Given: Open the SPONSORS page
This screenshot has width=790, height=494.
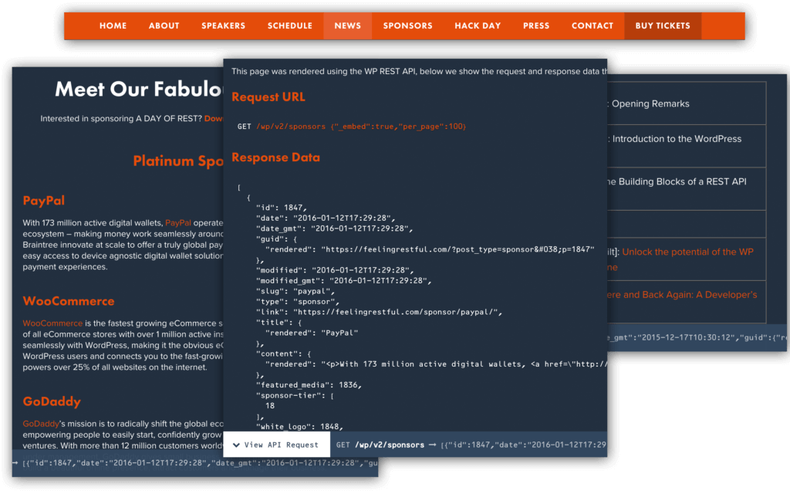Looking at the screenshot, I should click(x=407, y=25).
